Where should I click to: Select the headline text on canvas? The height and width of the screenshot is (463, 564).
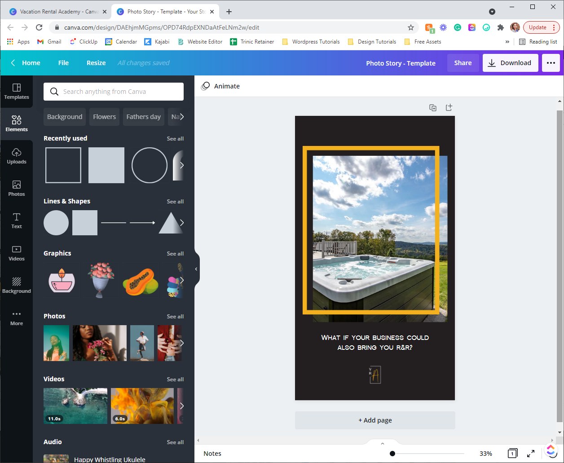(x=375, y=343)
